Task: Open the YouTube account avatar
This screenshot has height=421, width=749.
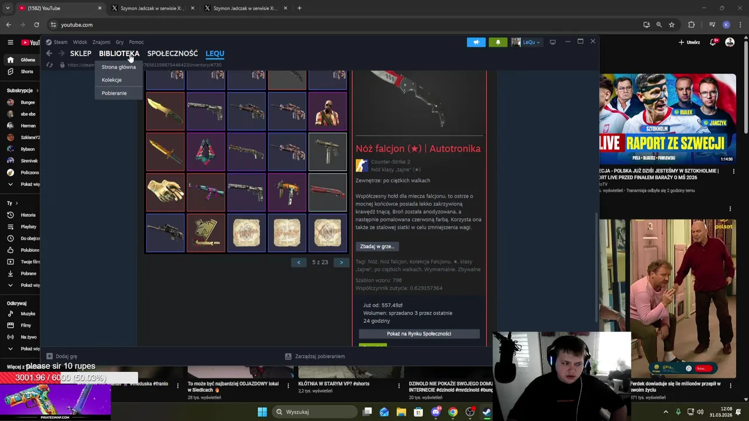Action: (730, 42)
